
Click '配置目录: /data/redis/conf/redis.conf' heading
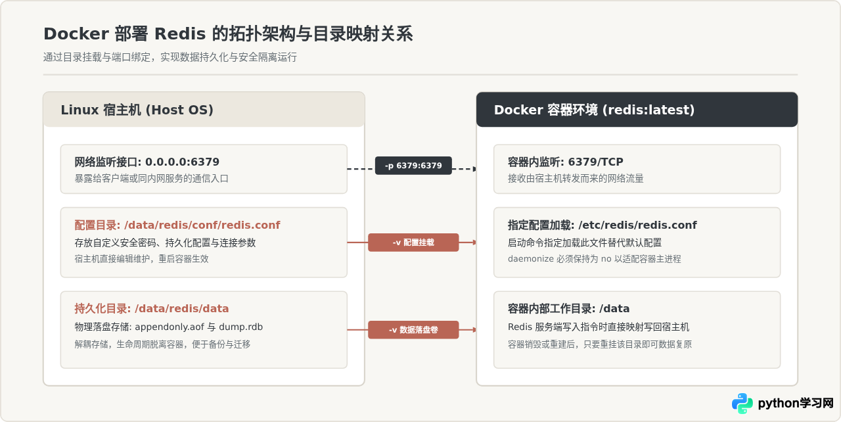point(177,225)
